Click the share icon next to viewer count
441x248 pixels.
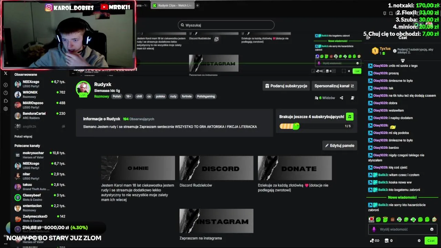tap(341, 98)
